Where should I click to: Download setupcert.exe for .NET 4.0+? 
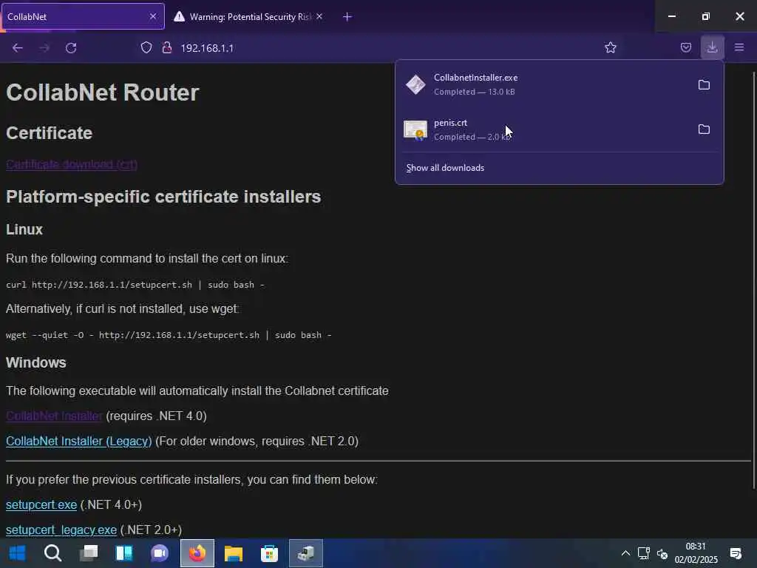click(41, 504)
